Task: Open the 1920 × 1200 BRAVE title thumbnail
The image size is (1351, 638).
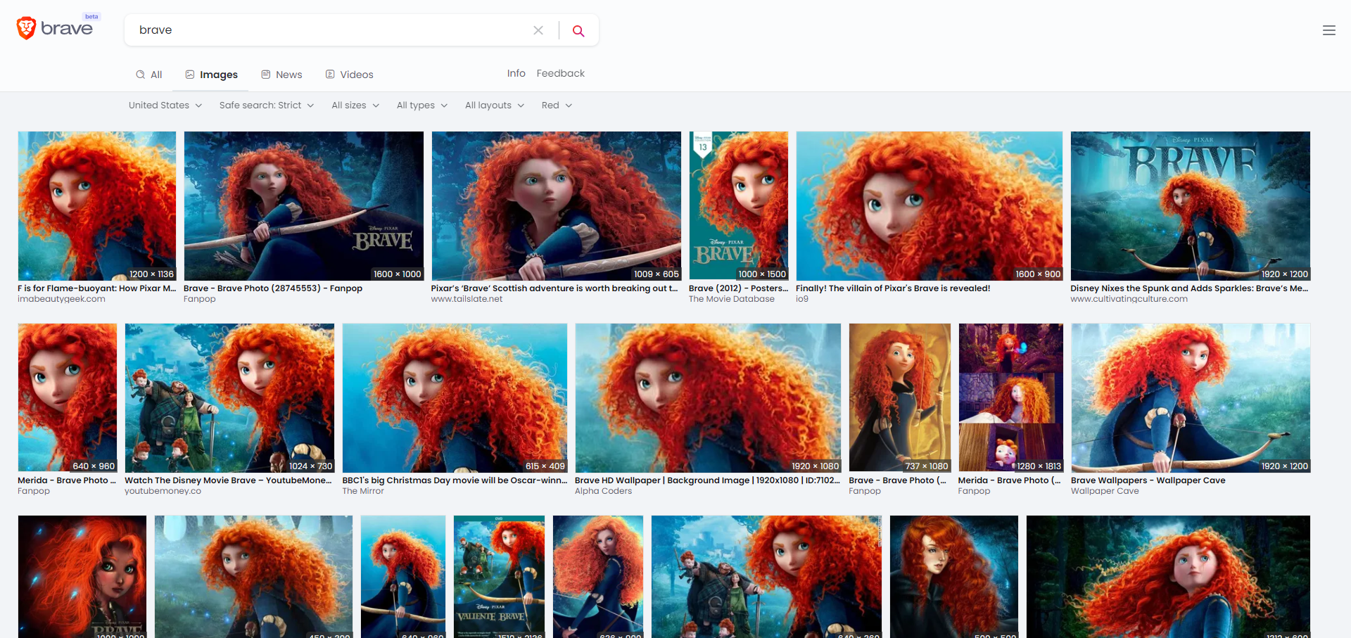Action: [x=1191, y=206]
